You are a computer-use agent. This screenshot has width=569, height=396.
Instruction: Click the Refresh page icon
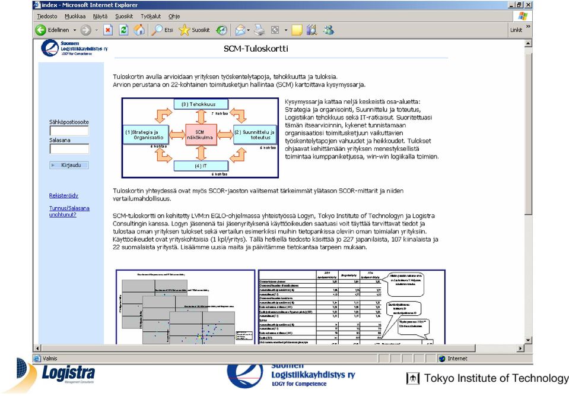click(123, 30)
